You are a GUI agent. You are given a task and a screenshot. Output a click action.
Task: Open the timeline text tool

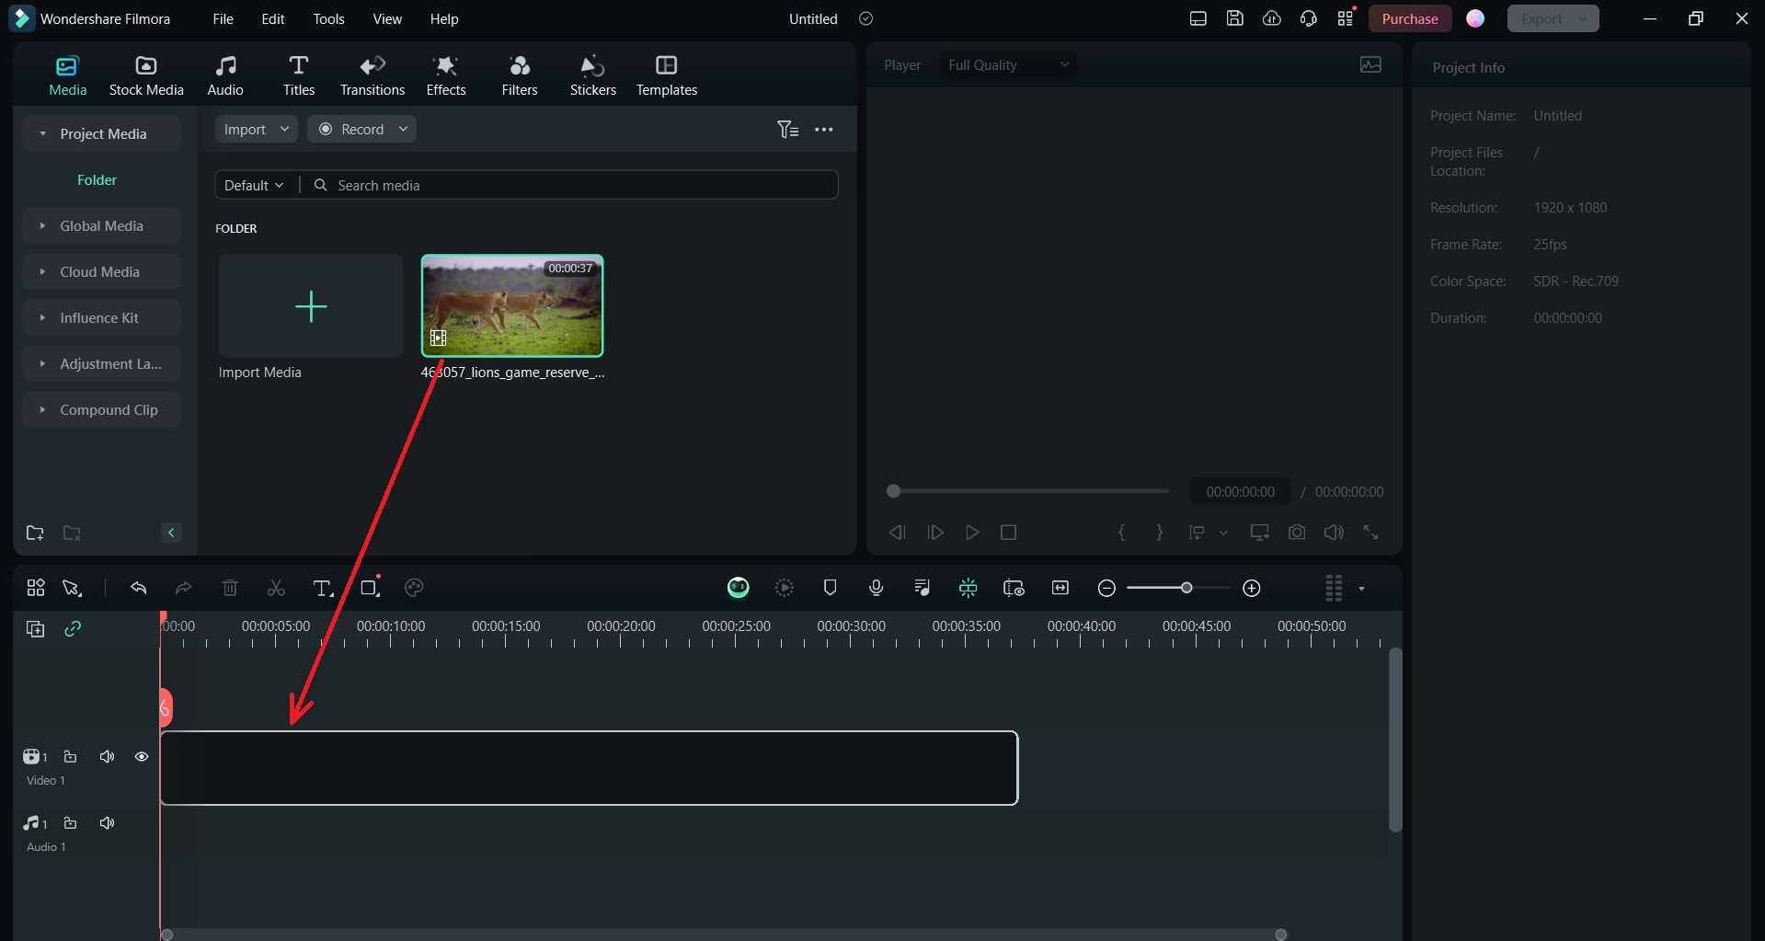coord(323,588)
